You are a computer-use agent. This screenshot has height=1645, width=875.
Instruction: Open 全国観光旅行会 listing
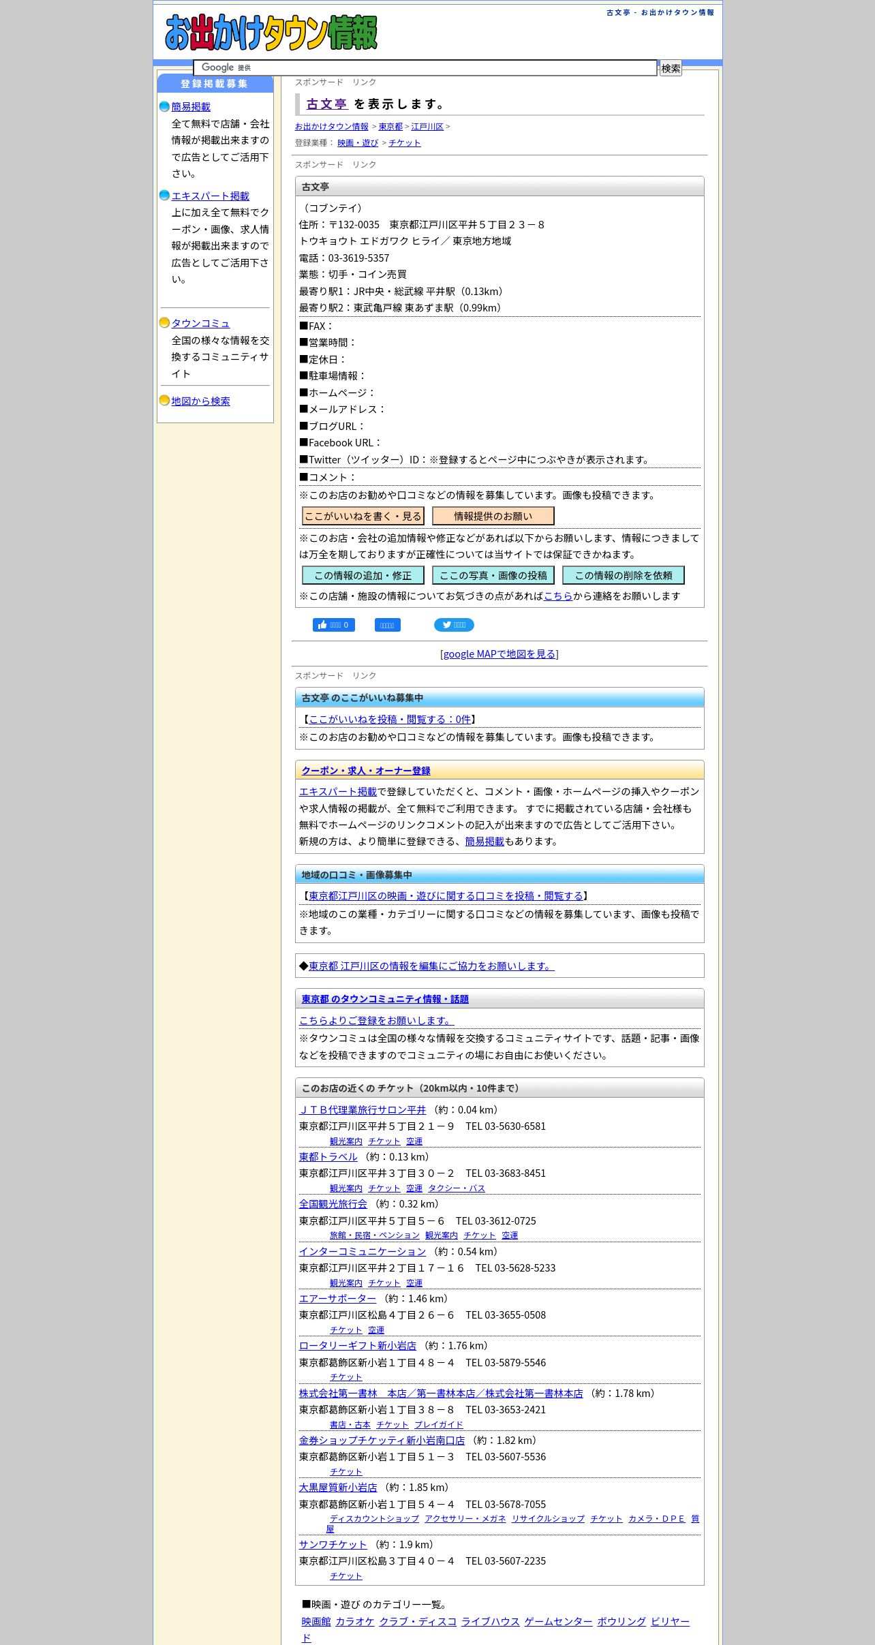(333, 1204)
